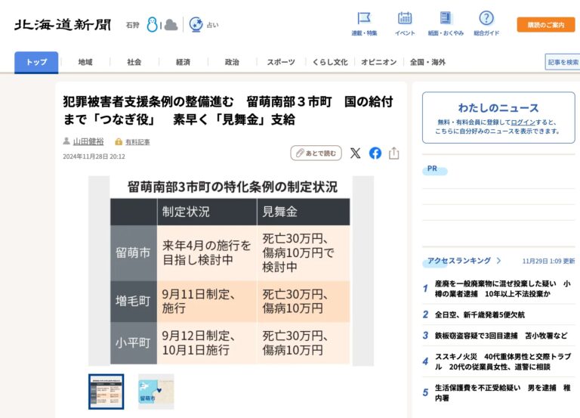Click the upload share icon
Screen dimensions: 580x418
(x=394, y=153)
